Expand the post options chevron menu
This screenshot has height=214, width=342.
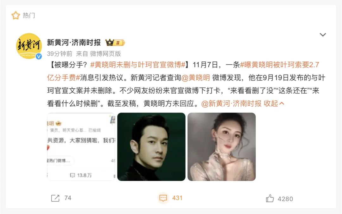point(323,35)
